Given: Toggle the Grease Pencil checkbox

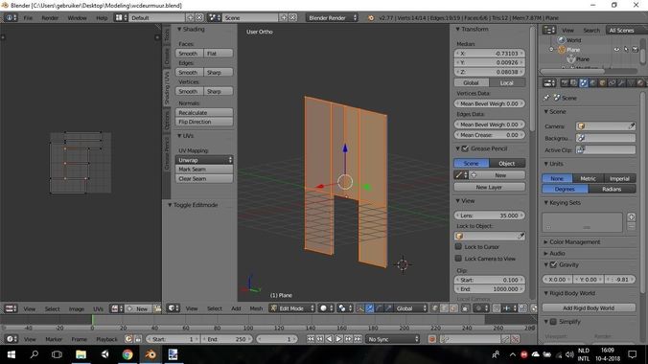Looking at the screenshot, I should click(x=465, y=148).
